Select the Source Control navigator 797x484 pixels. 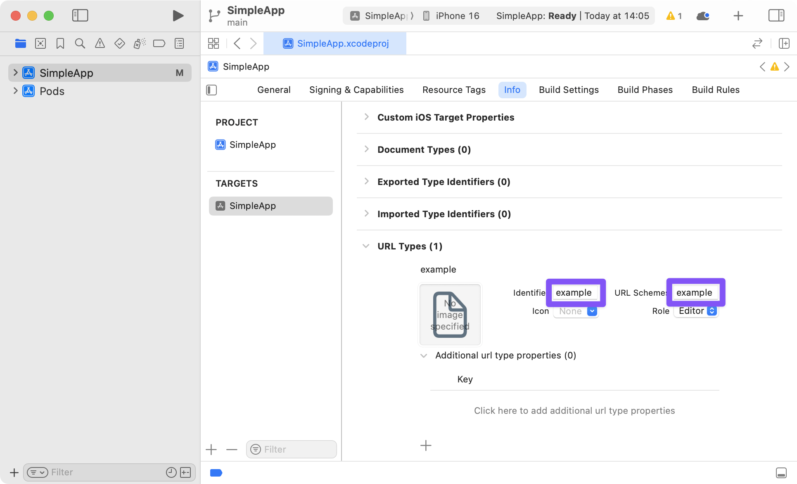(x=40, y=43)
